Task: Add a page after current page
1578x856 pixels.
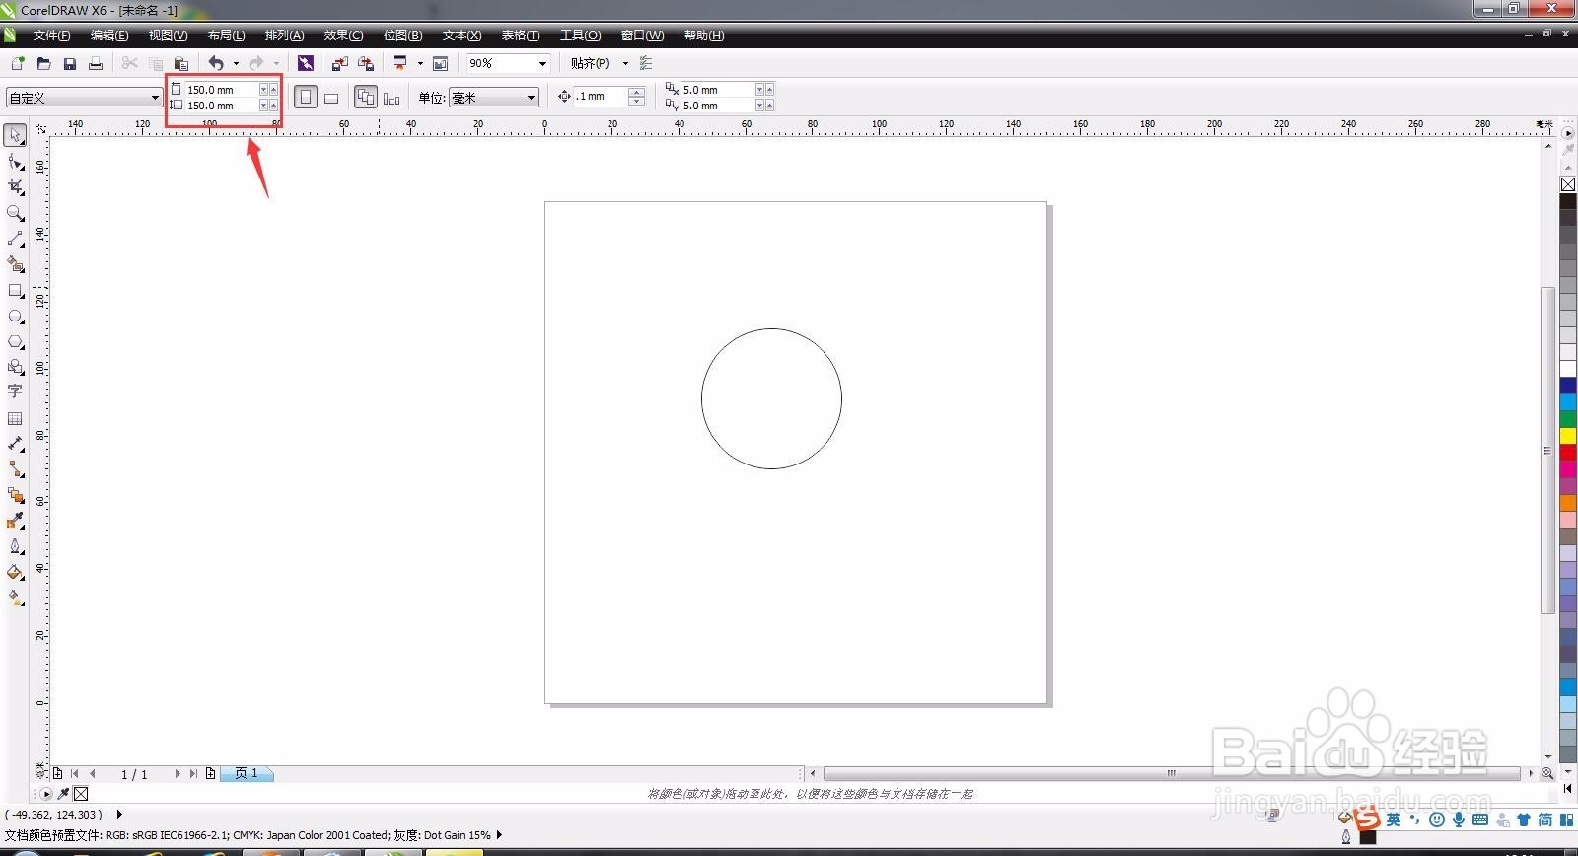Action: tap(210, 774)
